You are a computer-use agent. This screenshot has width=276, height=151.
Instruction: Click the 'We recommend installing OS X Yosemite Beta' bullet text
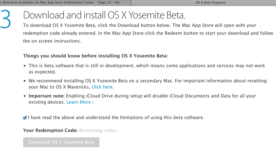point(148,84)
